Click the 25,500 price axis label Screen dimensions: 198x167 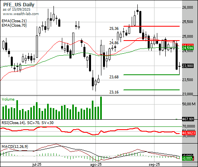click(x=188, y=22)
